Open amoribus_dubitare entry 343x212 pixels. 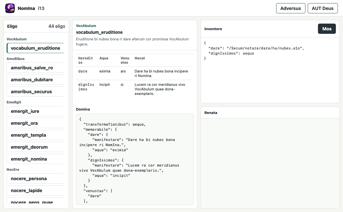(x=35, y=80)
